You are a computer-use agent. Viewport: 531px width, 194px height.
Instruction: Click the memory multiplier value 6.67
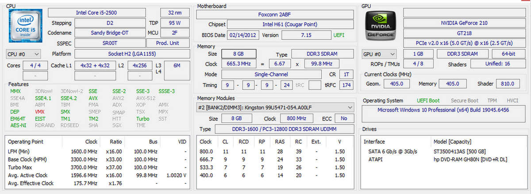pyautogui.click(x=280, y=63)
